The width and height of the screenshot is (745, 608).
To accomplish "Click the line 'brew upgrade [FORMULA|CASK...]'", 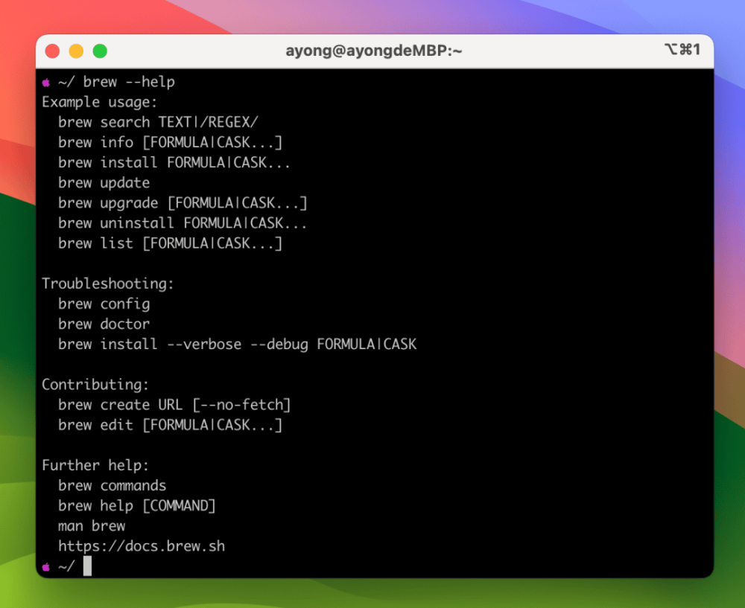I will pos(183,203).
